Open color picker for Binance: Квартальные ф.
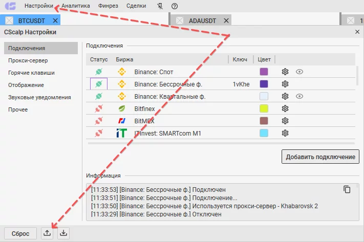Screen dimensions: 364x242 click(x=264, y=96)
